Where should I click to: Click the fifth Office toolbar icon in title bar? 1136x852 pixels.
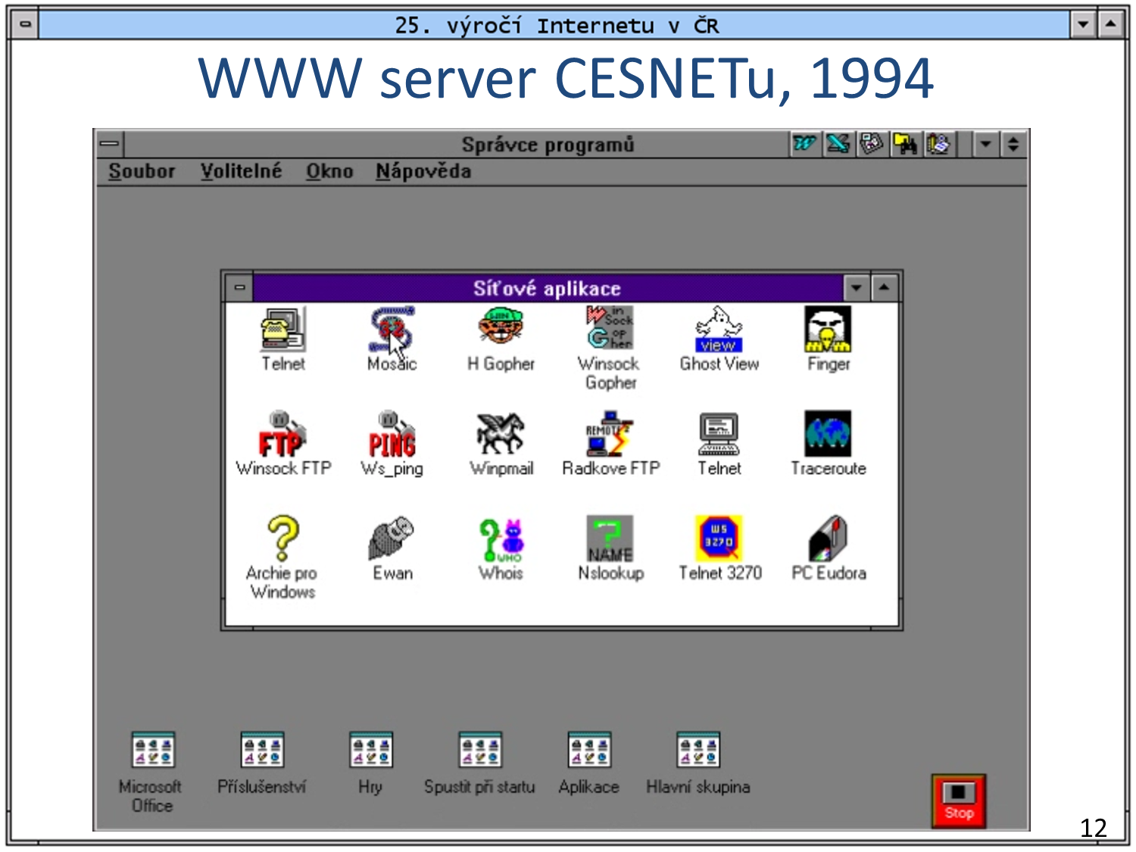[938, 143]
